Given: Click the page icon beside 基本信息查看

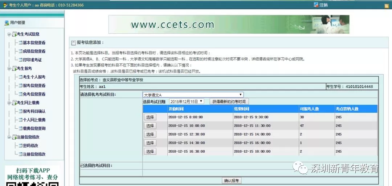Looking at the screenshot, I should pos(20,43).
